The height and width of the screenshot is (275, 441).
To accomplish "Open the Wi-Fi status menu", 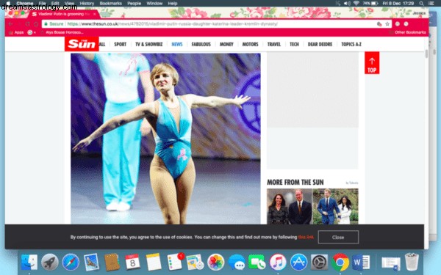I will tap(356, 4).
